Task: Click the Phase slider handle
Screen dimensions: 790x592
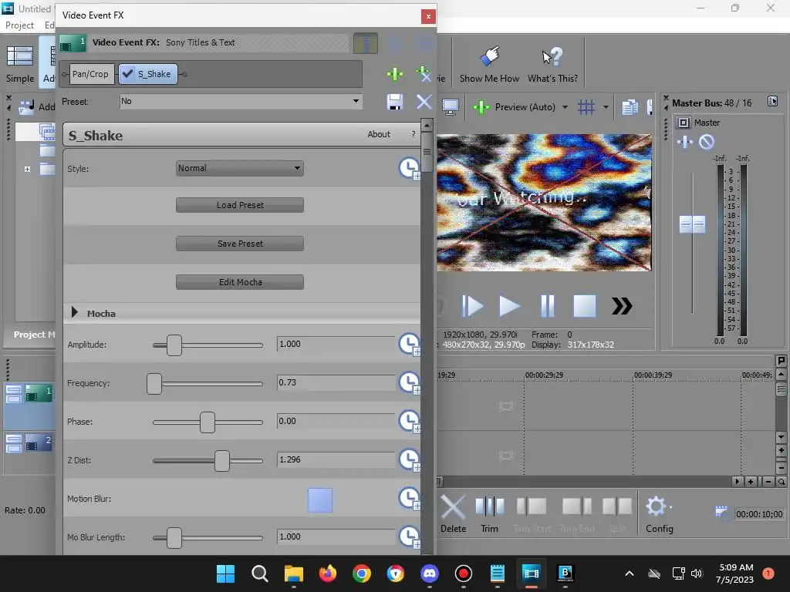Action: tap(207, 422)
